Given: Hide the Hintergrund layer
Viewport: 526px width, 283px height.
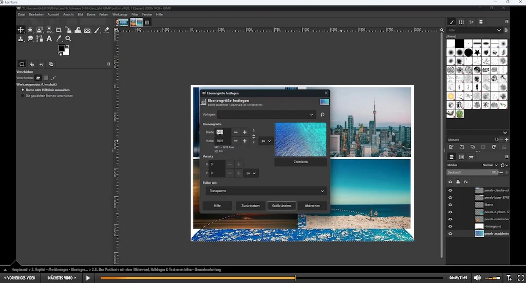Looking at the screenshot, I should [x=450, y=227].
